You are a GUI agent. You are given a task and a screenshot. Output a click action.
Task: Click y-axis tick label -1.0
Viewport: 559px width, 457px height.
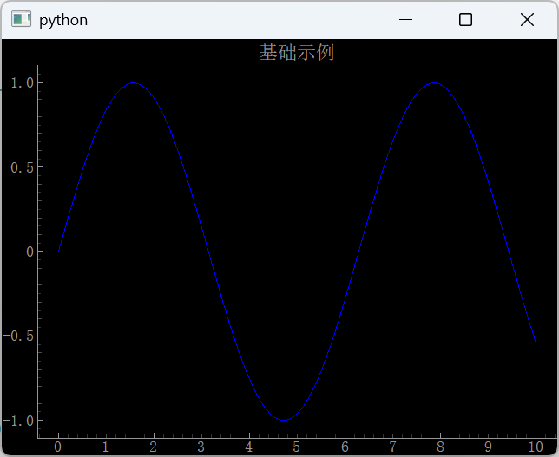(18, 421)
